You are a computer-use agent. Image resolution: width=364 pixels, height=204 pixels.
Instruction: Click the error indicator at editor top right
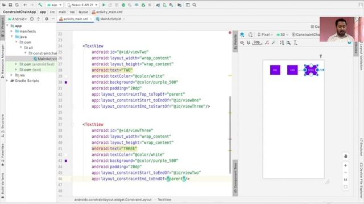tap(230, 33)
